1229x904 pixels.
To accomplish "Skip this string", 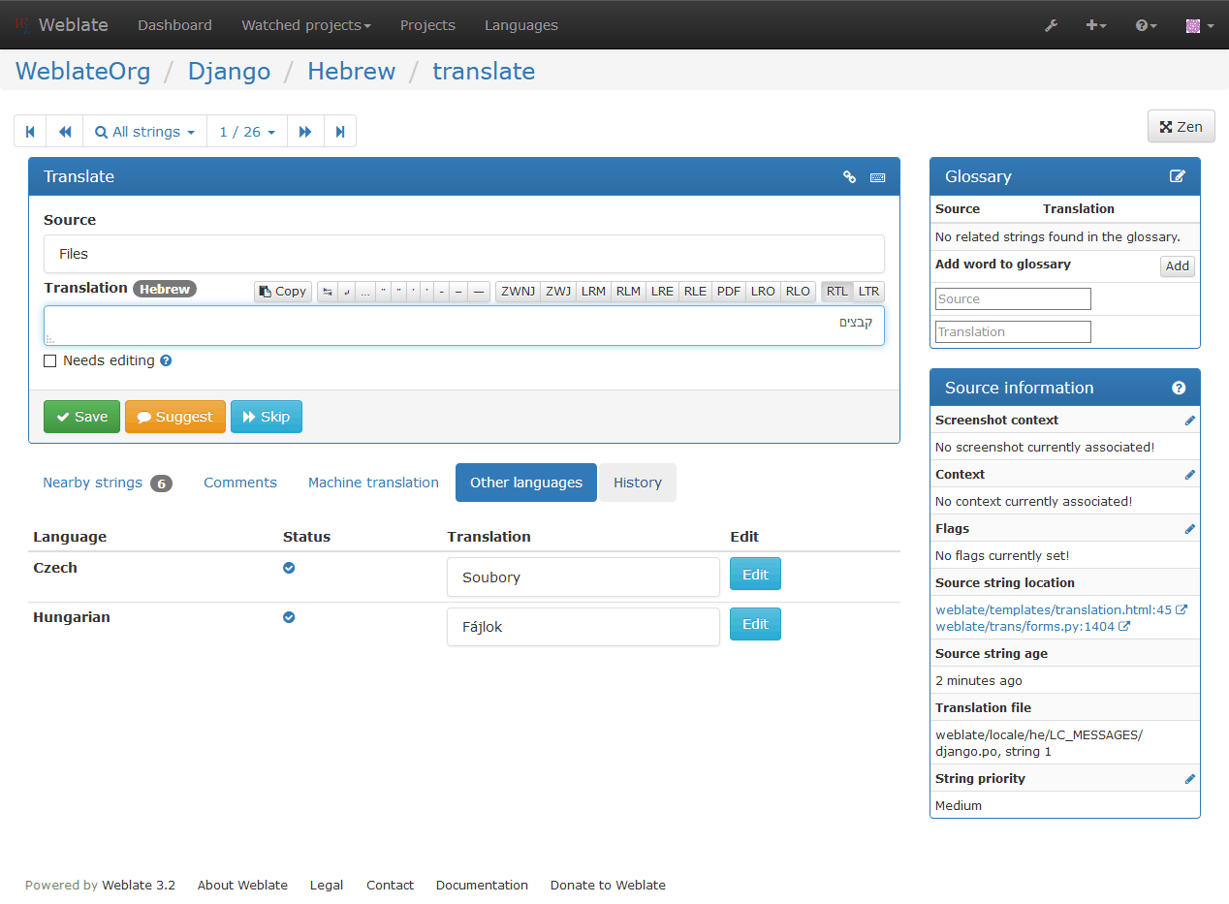I will (267, 417).
